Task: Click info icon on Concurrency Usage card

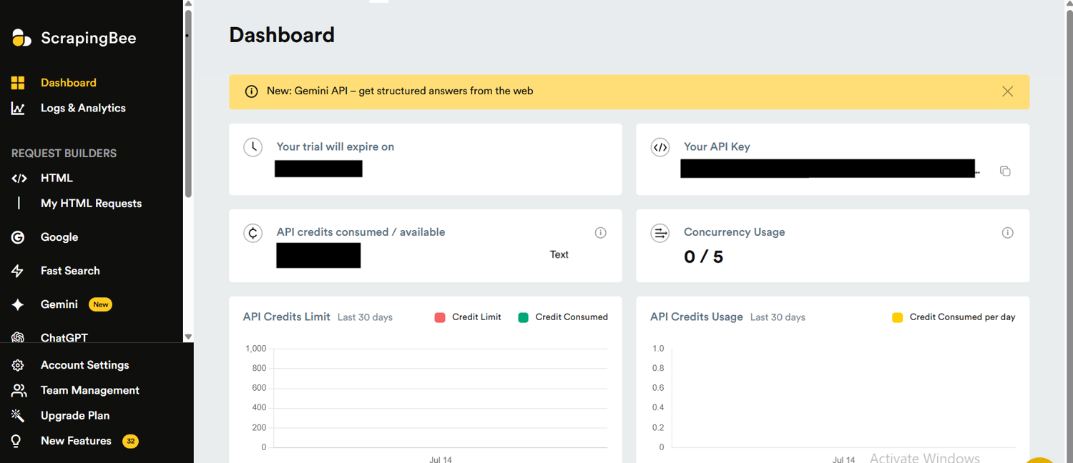Action: pos(1007,233)
